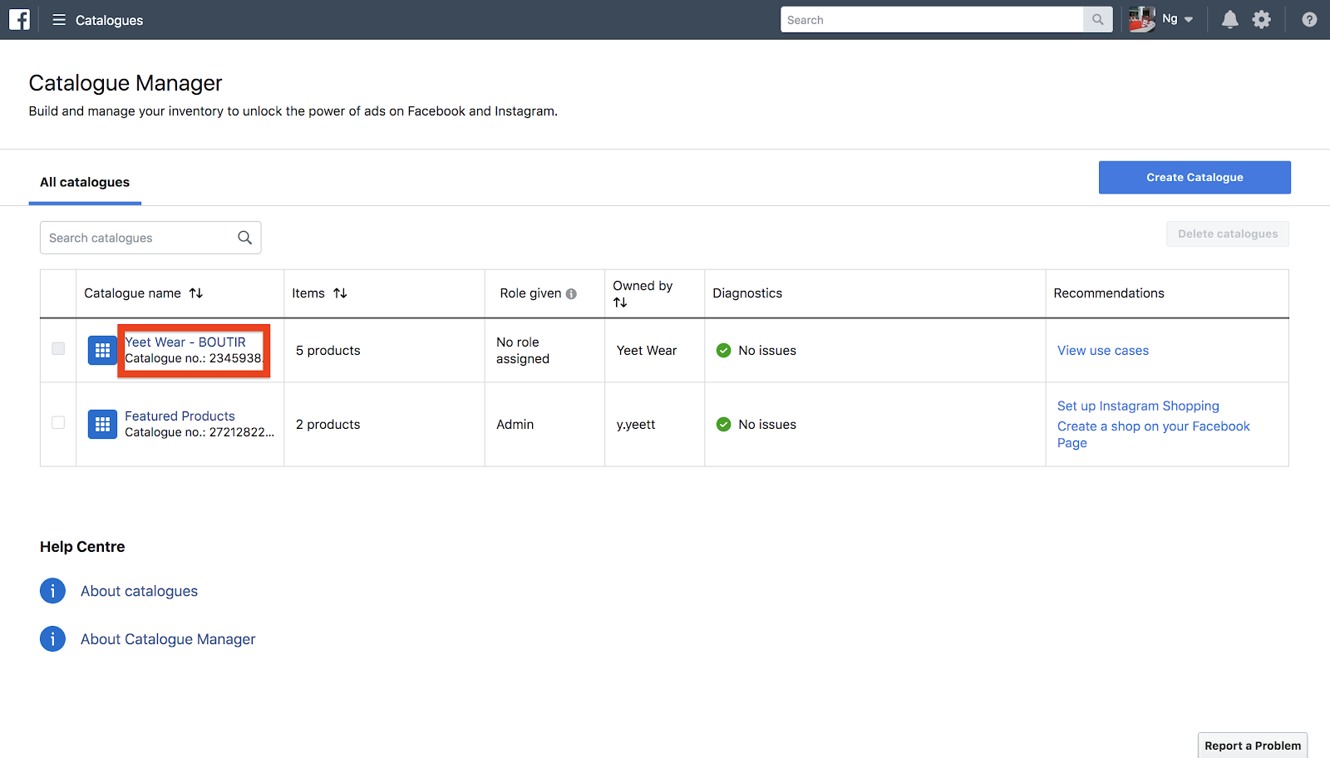
Task: Sort by Owned by arrows
Action: point(620,303)
